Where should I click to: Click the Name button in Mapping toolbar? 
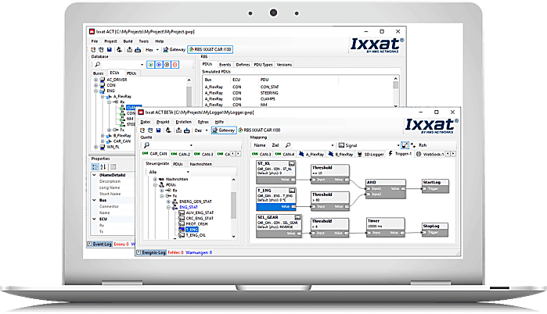click(x=260, y=145)
